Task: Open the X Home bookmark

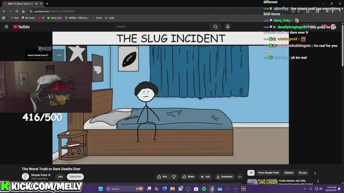Action: 97,18
